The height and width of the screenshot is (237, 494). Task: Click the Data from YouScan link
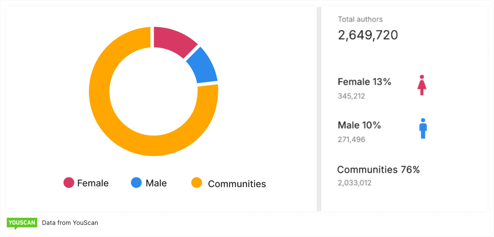coord(71,223)
